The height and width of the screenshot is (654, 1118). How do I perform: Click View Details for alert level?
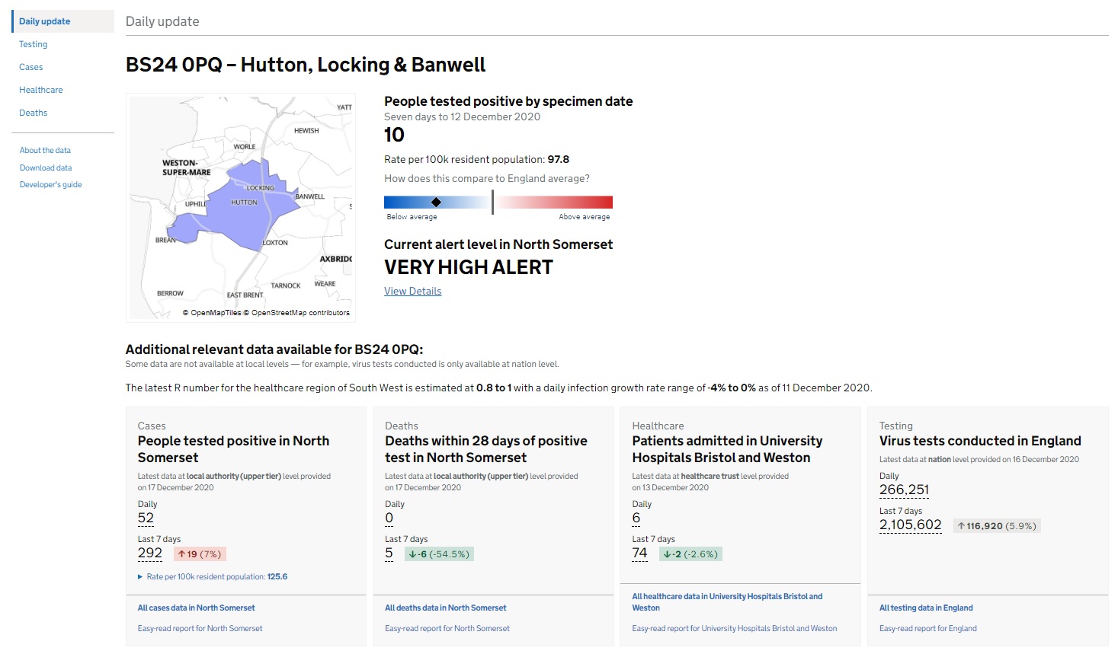(412, 291)
